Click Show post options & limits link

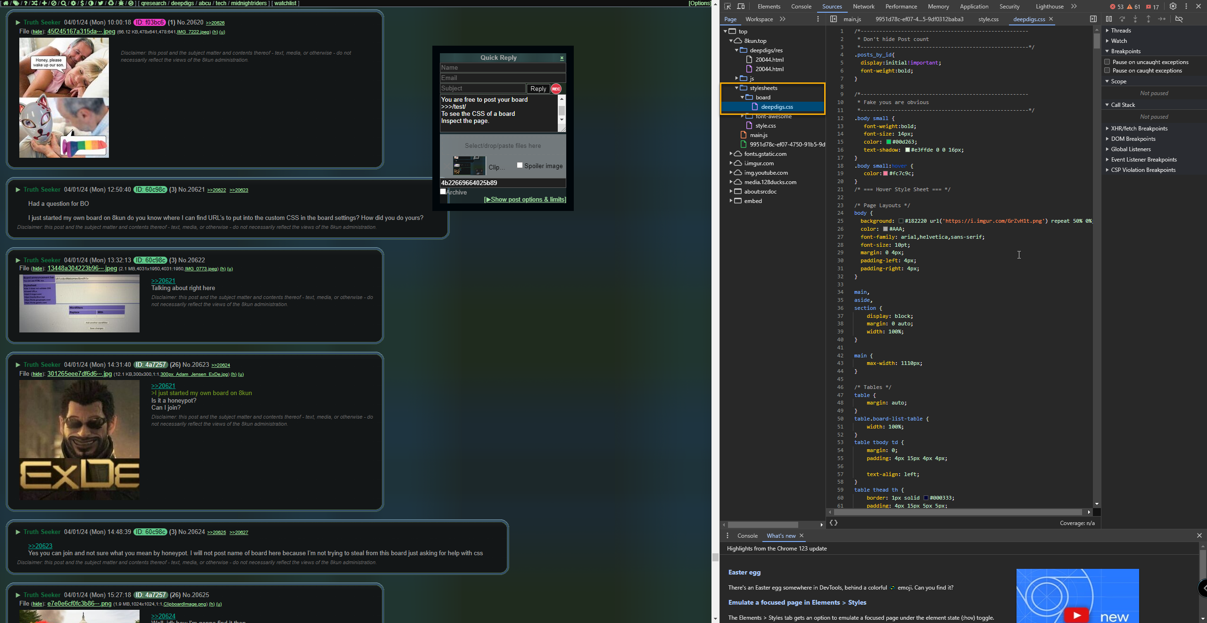tap(525, 199)
